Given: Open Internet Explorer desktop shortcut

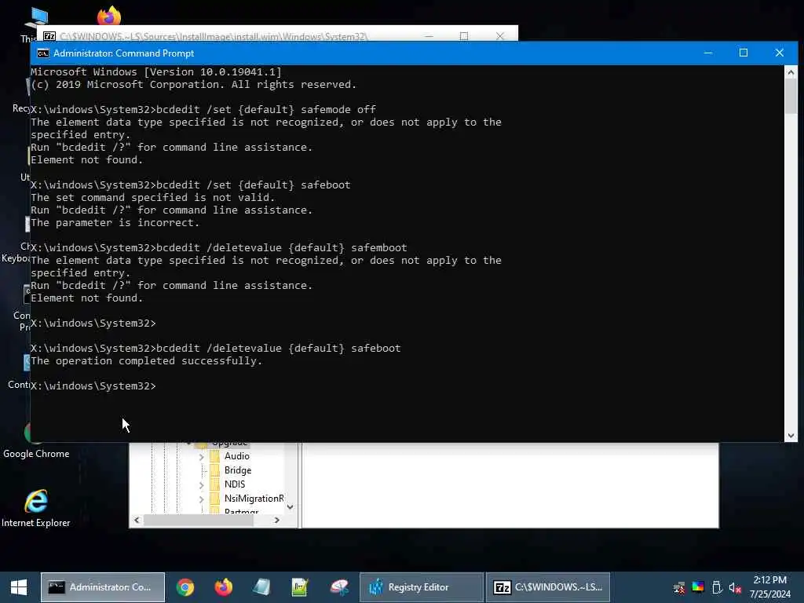Looking at the screenshot, I should [x=36, y=509].
